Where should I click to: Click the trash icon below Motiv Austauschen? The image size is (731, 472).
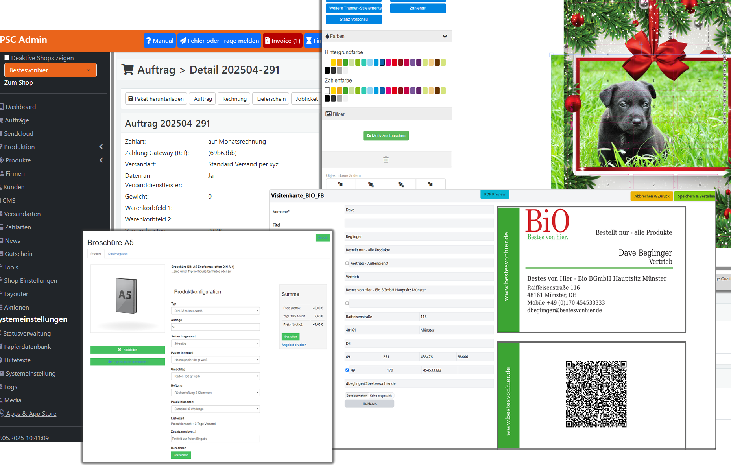pyautogui.click(x=386, y=159)
